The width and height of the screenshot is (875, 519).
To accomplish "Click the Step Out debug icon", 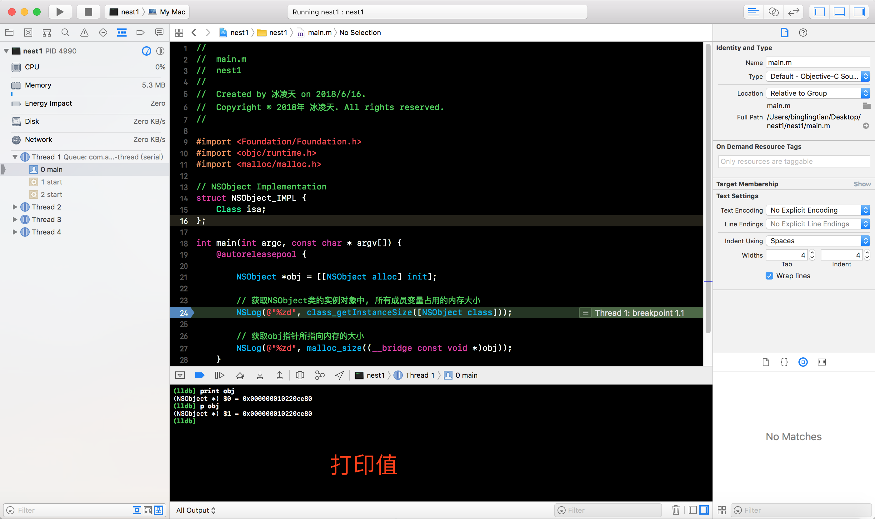I will coord(279,375).
